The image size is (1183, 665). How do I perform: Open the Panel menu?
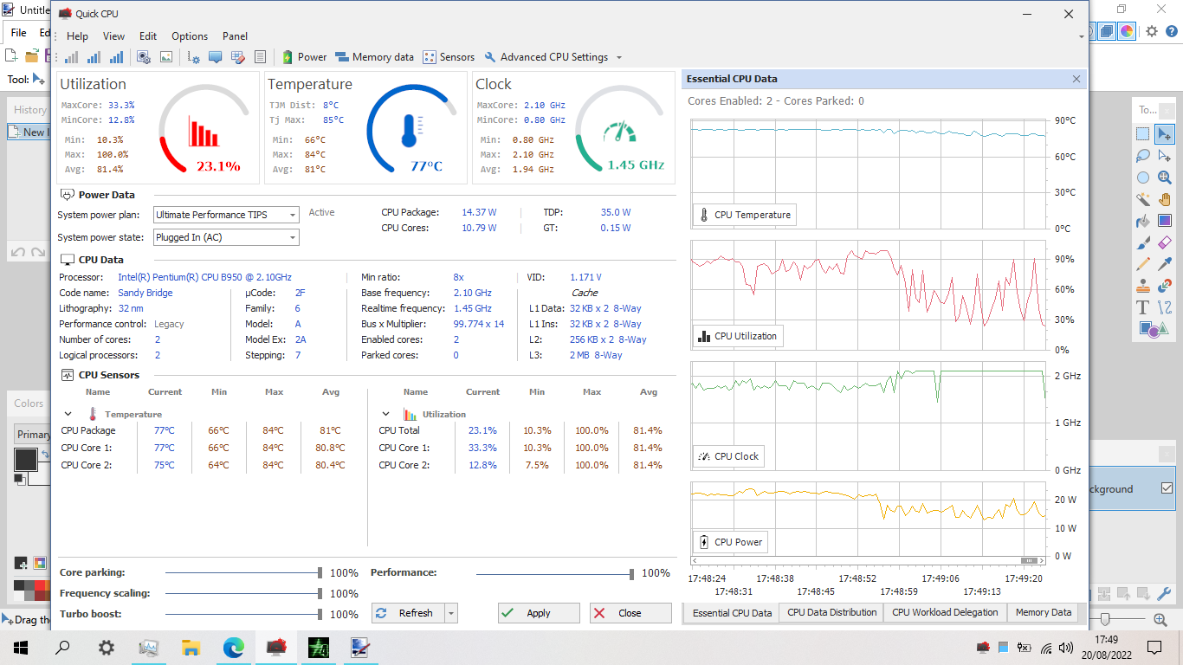pos(235,36)
